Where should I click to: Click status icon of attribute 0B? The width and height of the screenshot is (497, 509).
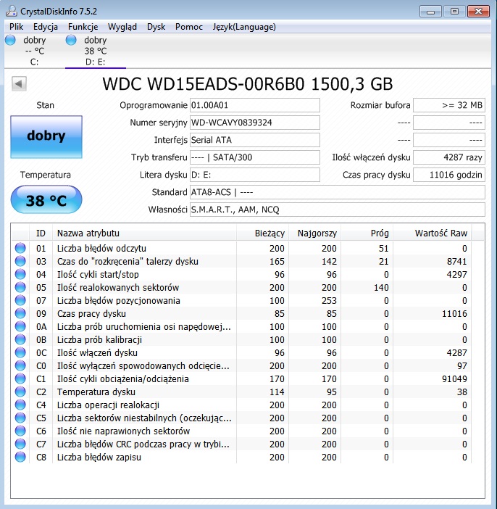20,339
